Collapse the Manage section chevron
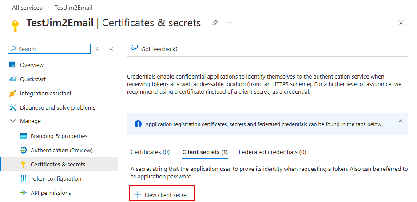Screen dimensions: 417x202 pos(12,121)
